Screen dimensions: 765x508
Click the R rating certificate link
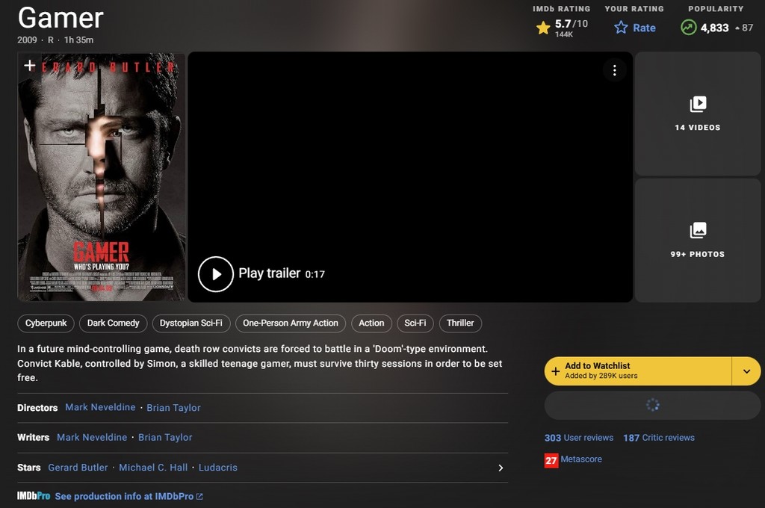click(50, 40)
